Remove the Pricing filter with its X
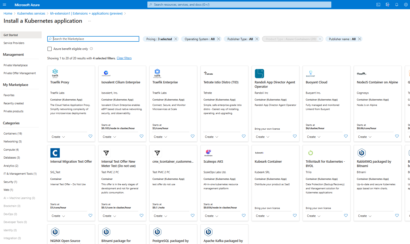The height and width of the screenshot is (244, 410). click(176, 39)
